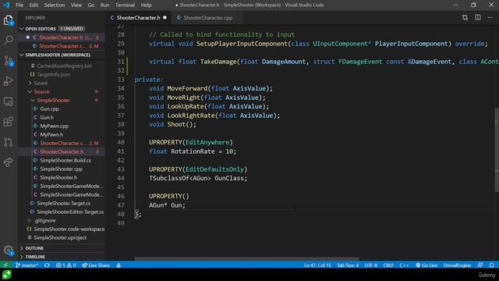Open the Remote Explorer icon
The image size is (499, 281).
click(9, 101)
